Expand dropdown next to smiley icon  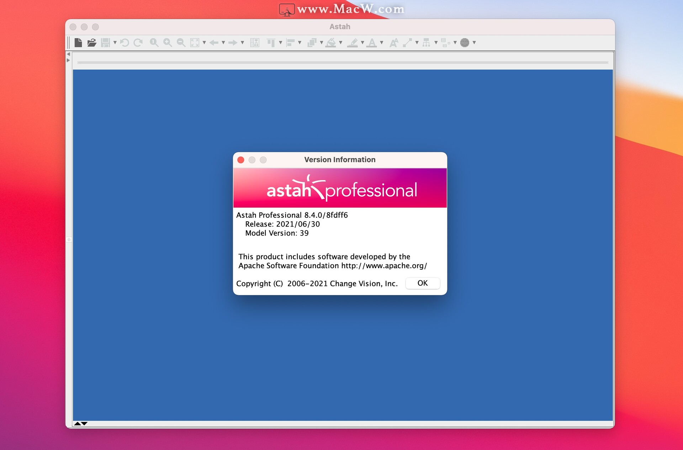474,43
